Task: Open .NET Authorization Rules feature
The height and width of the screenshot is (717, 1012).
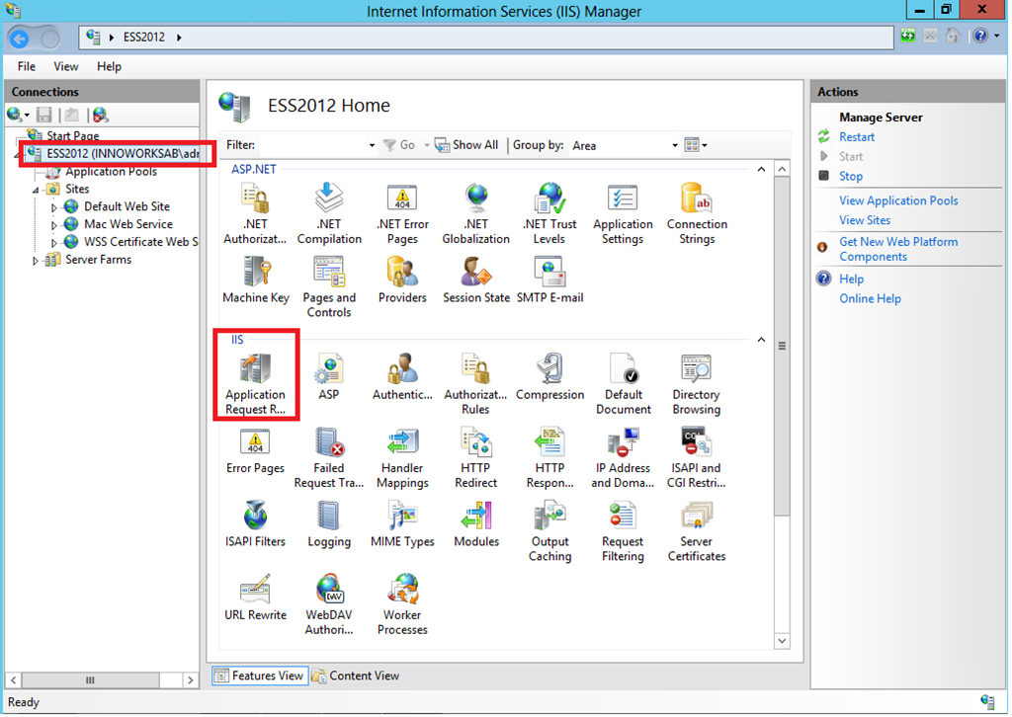Action: [x=255, y=213]
